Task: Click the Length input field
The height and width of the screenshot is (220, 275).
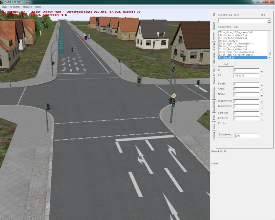Action: click(x=246, y=84)
